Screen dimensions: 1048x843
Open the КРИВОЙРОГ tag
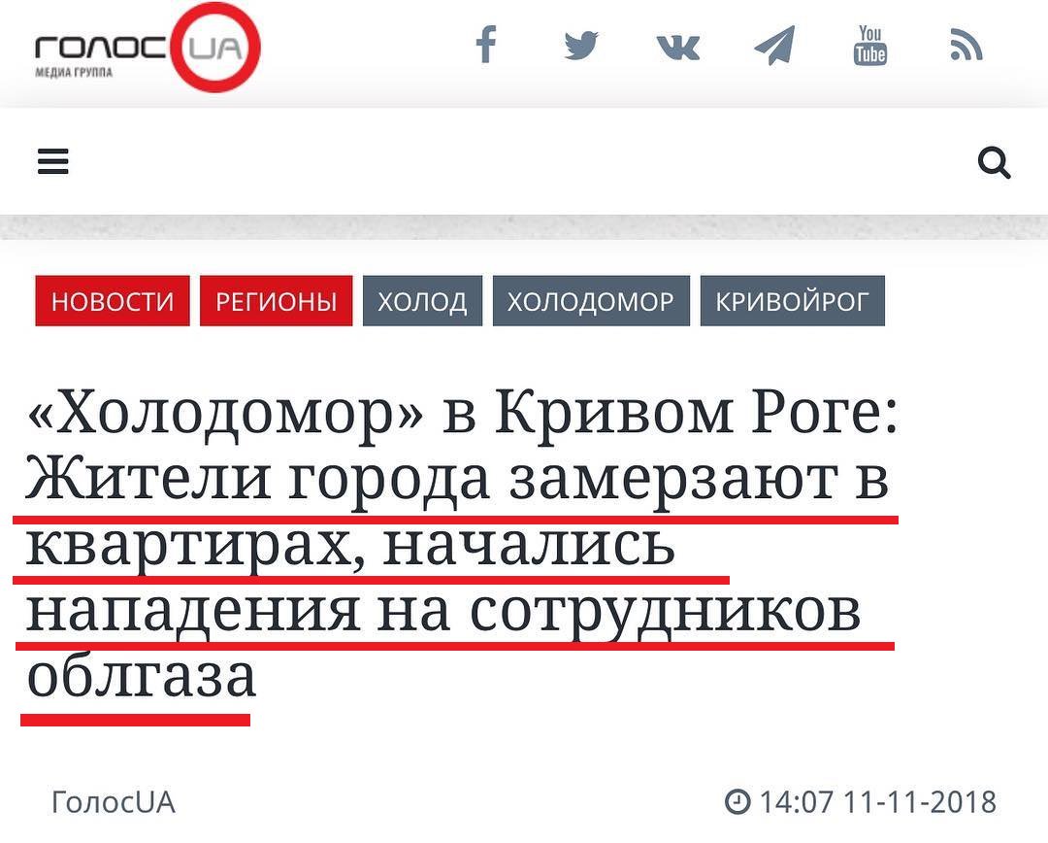coord(793,301)
